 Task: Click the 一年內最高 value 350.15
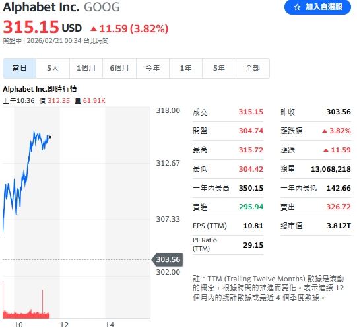pyautogui.click(x=251, y=188)
